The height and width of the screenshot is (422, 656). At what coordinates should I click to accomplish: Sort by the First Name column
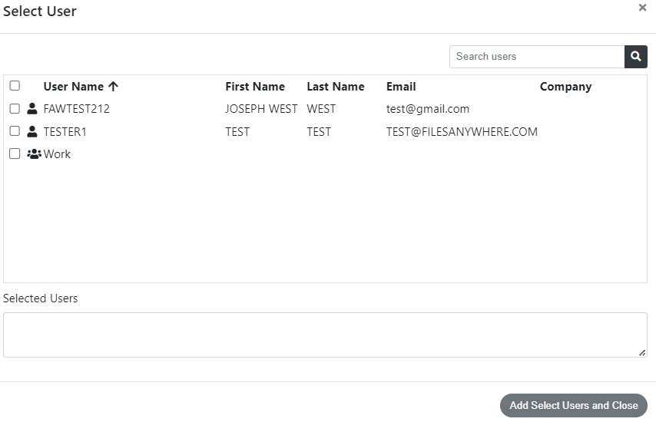255,87
